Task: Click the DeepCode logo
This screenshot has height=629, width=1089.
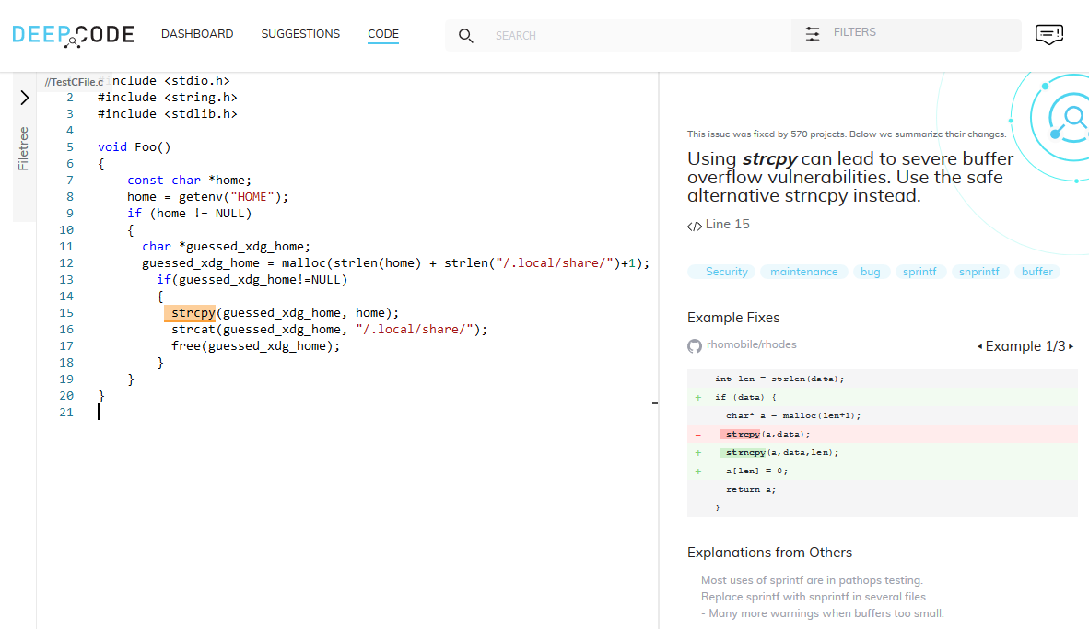Action: [73, 35]
